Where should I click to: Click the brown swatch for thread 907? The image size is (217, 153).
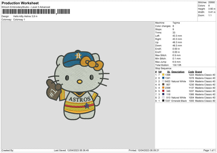[163, 84]
